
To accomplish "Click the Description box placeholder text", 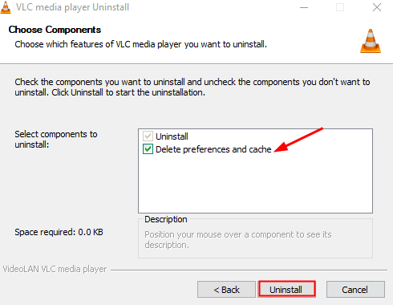I will [x=238, y=239].
